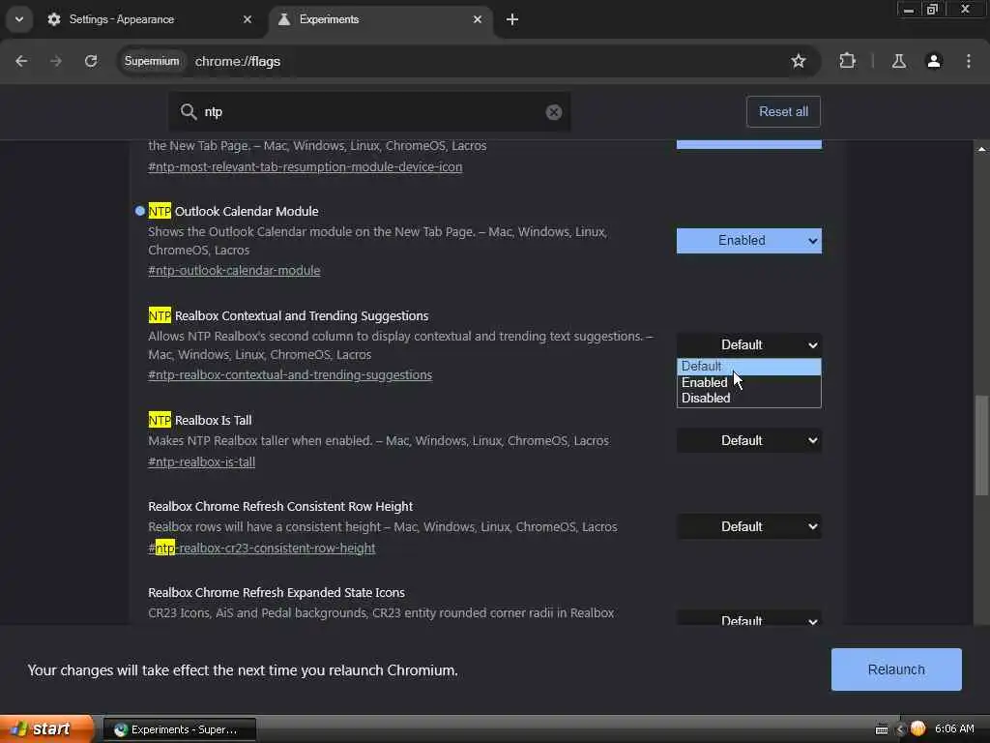Choose Disabled in the open dropdown list
The width and height of the screenshot is (990, 743).
[x=749, y=398]
